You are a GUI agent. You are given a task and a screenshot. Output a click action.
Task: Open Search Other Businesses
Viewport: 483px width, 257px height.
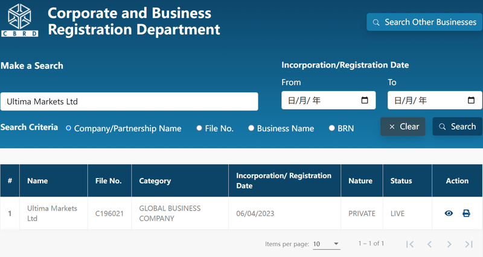(x=424, y=22)
